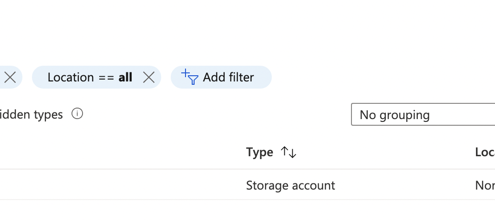Viewport: 495px width, 221px height.
Task: Click bold 'all' value in Location filter
Action: pyautogui.click(x=125, y=77)
